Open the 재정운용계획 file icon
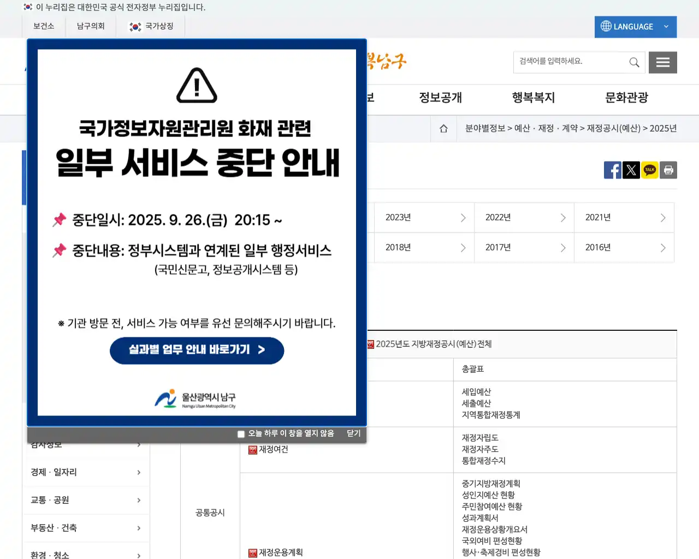This screenshot has height=559, width=699. [x=253, y=553]
